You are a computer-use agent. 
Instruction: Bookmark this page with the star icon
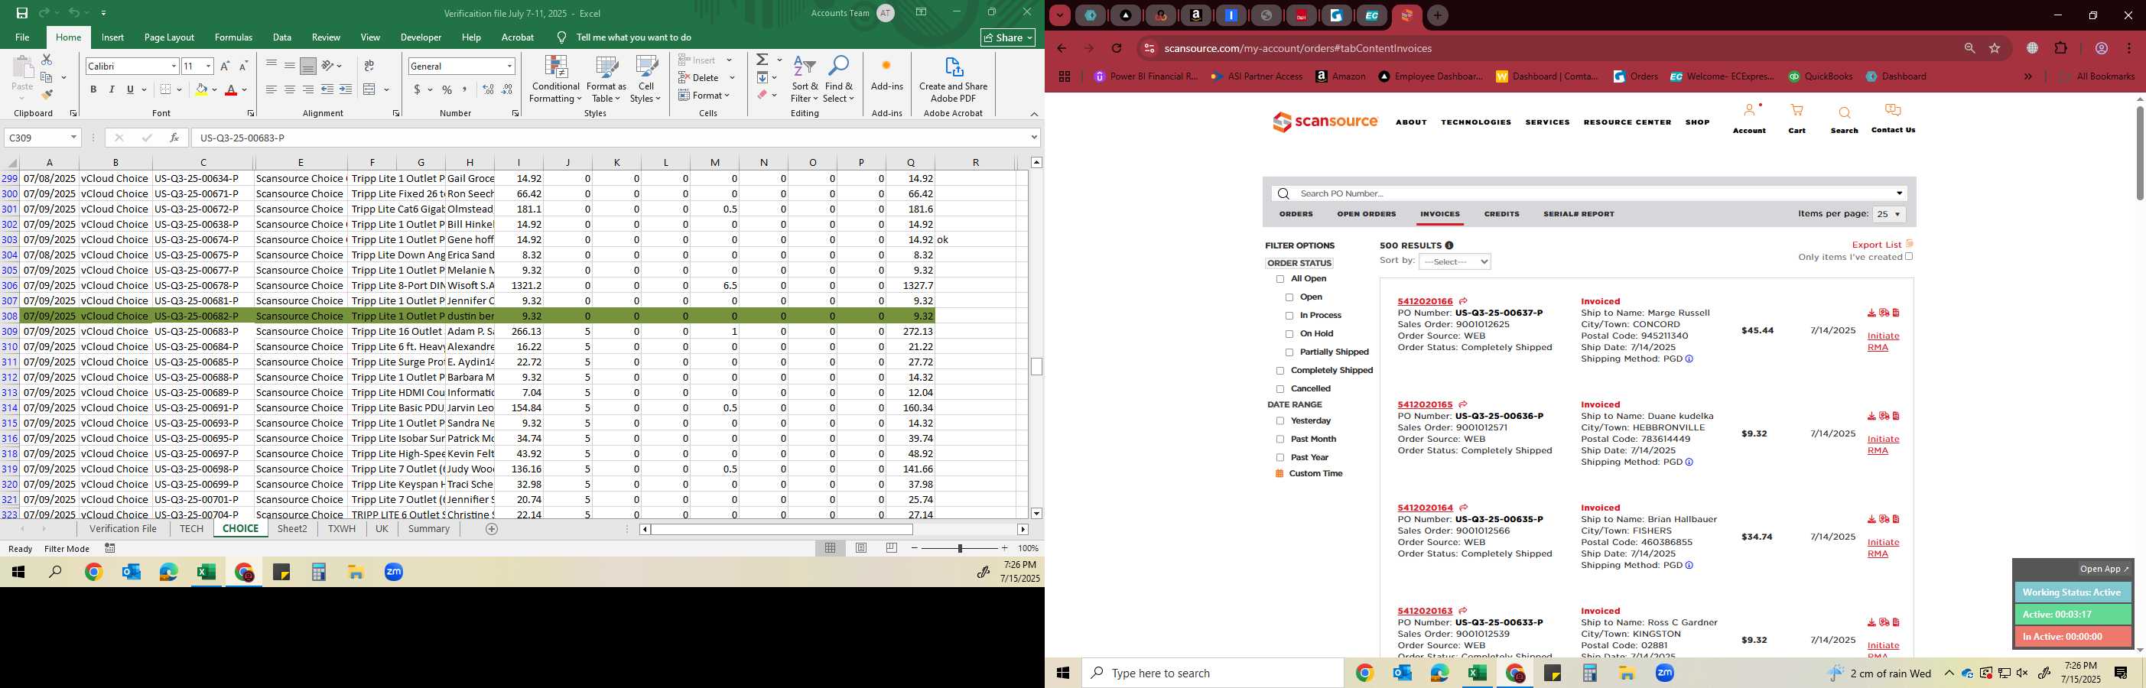pos(1995,48)
